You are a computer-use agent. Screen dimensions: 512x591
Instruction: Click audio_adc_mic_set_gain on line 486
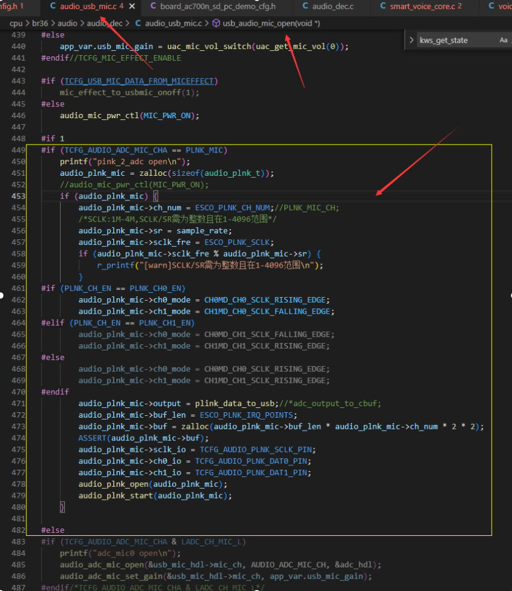pos(111,576)
